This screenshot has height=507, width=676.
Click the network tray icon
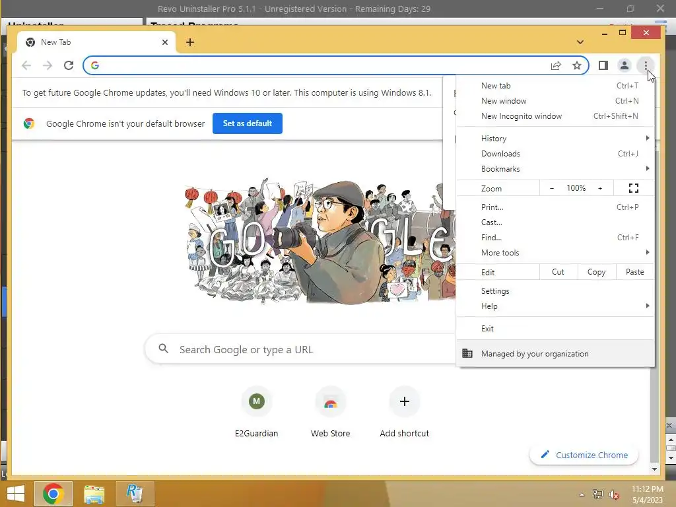pos(597,494)
